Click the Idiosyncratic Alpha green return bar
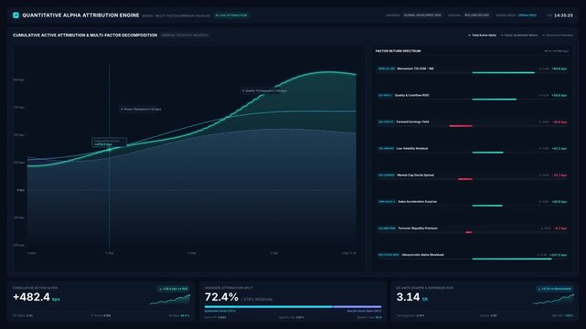The width and height of the screenshot is (586, 329). click(x=512, y=259)
